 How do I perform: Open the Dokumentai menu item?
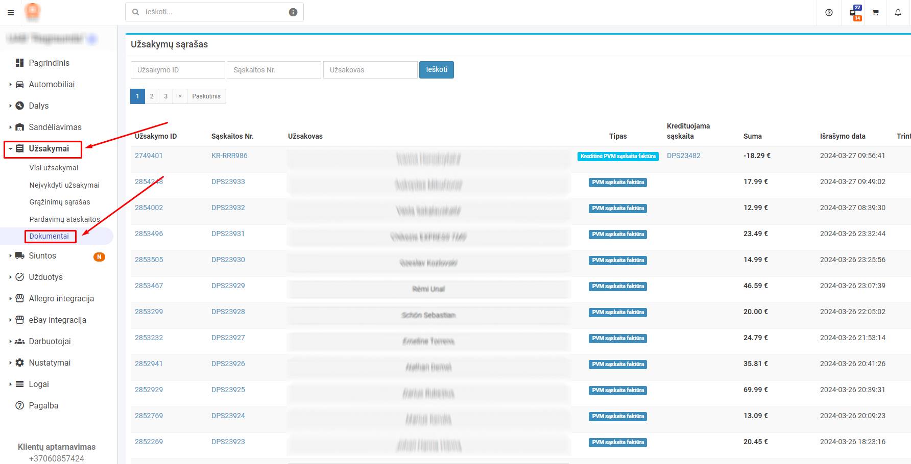coord(50,236)
